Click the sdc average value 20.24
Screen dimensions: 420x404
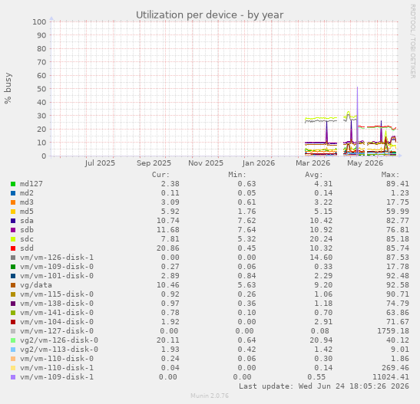tap(321, 239)
